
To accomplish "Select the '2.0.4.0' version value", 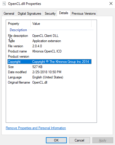I will [x=37, y=46].
